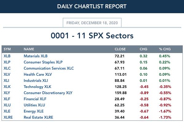Open Energy XLE name link
This screenshot has height=122, width=184.
(x=33, y=111)
